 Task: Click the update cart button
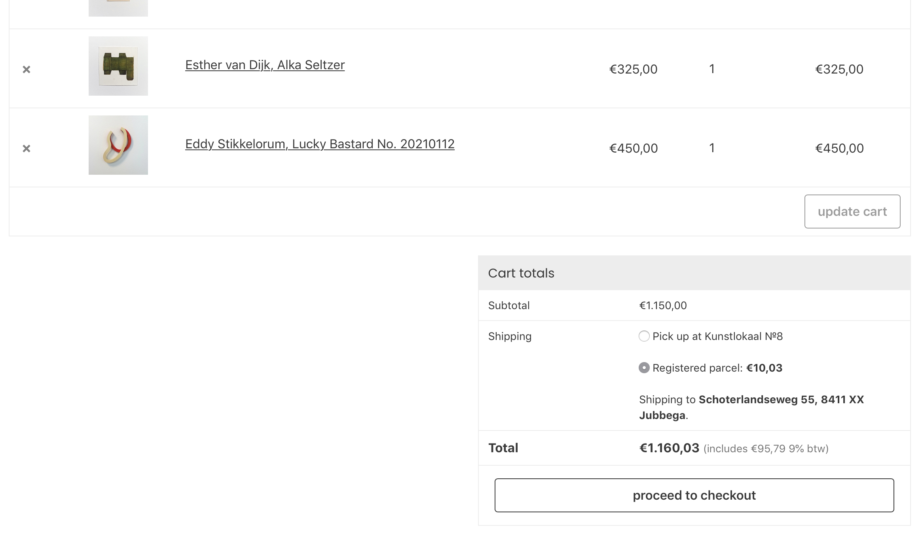click(852, 211)
